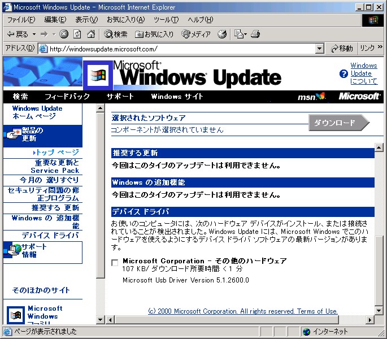Click the Home icon in toolbar
Screen dimensions: 387x339
91,34
